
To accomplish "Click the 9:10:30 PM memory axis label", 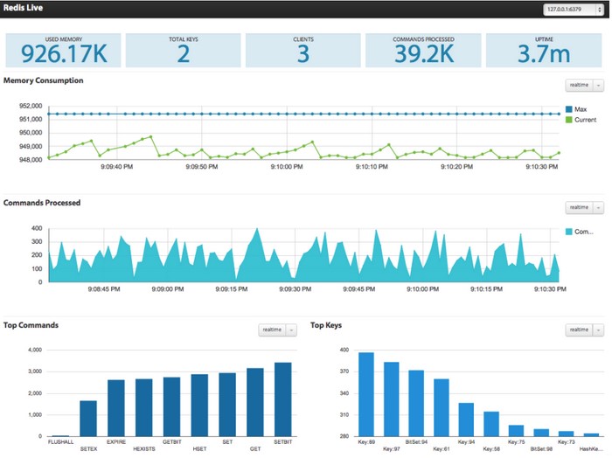I will click(542, 167).
